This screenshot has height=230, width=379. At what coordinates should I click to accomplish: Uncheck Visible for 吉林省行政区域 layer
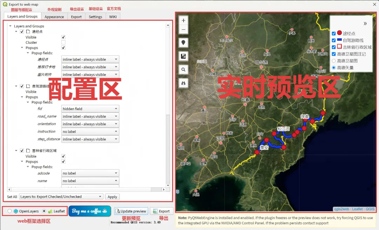pyautogui.click(x=63, y=156)
